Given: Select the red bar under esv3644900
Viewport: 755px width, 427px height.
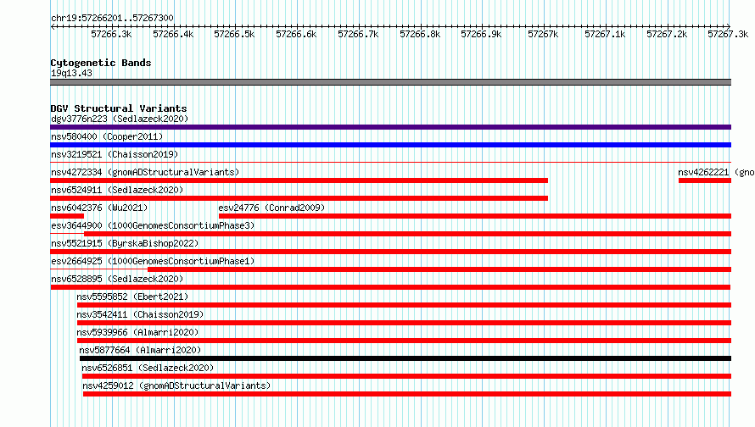Looking at the screenshot, I should pos(407,234).
